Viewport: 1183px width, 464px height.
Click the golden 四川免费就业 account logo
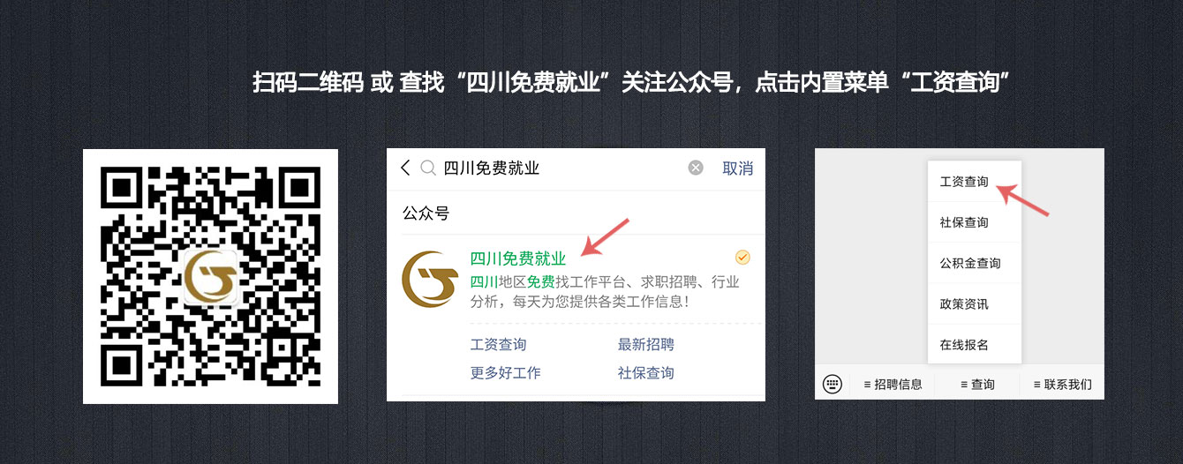429,279
